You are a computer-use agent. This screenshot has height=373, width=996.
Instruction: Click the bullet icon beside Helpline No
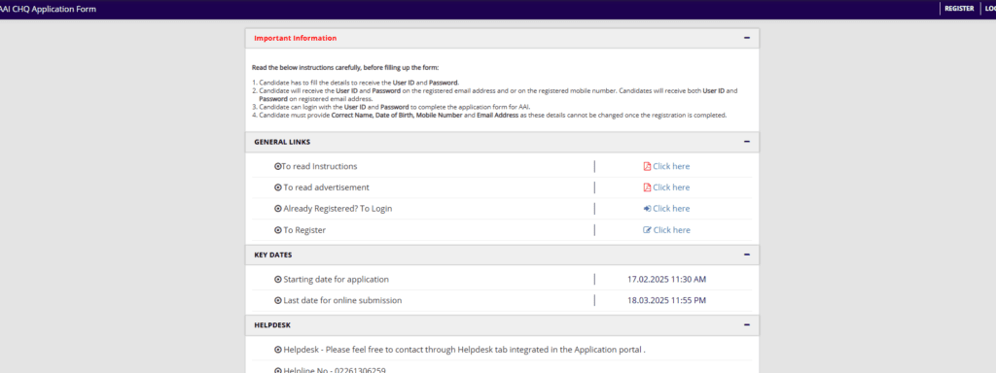(277, 370)
